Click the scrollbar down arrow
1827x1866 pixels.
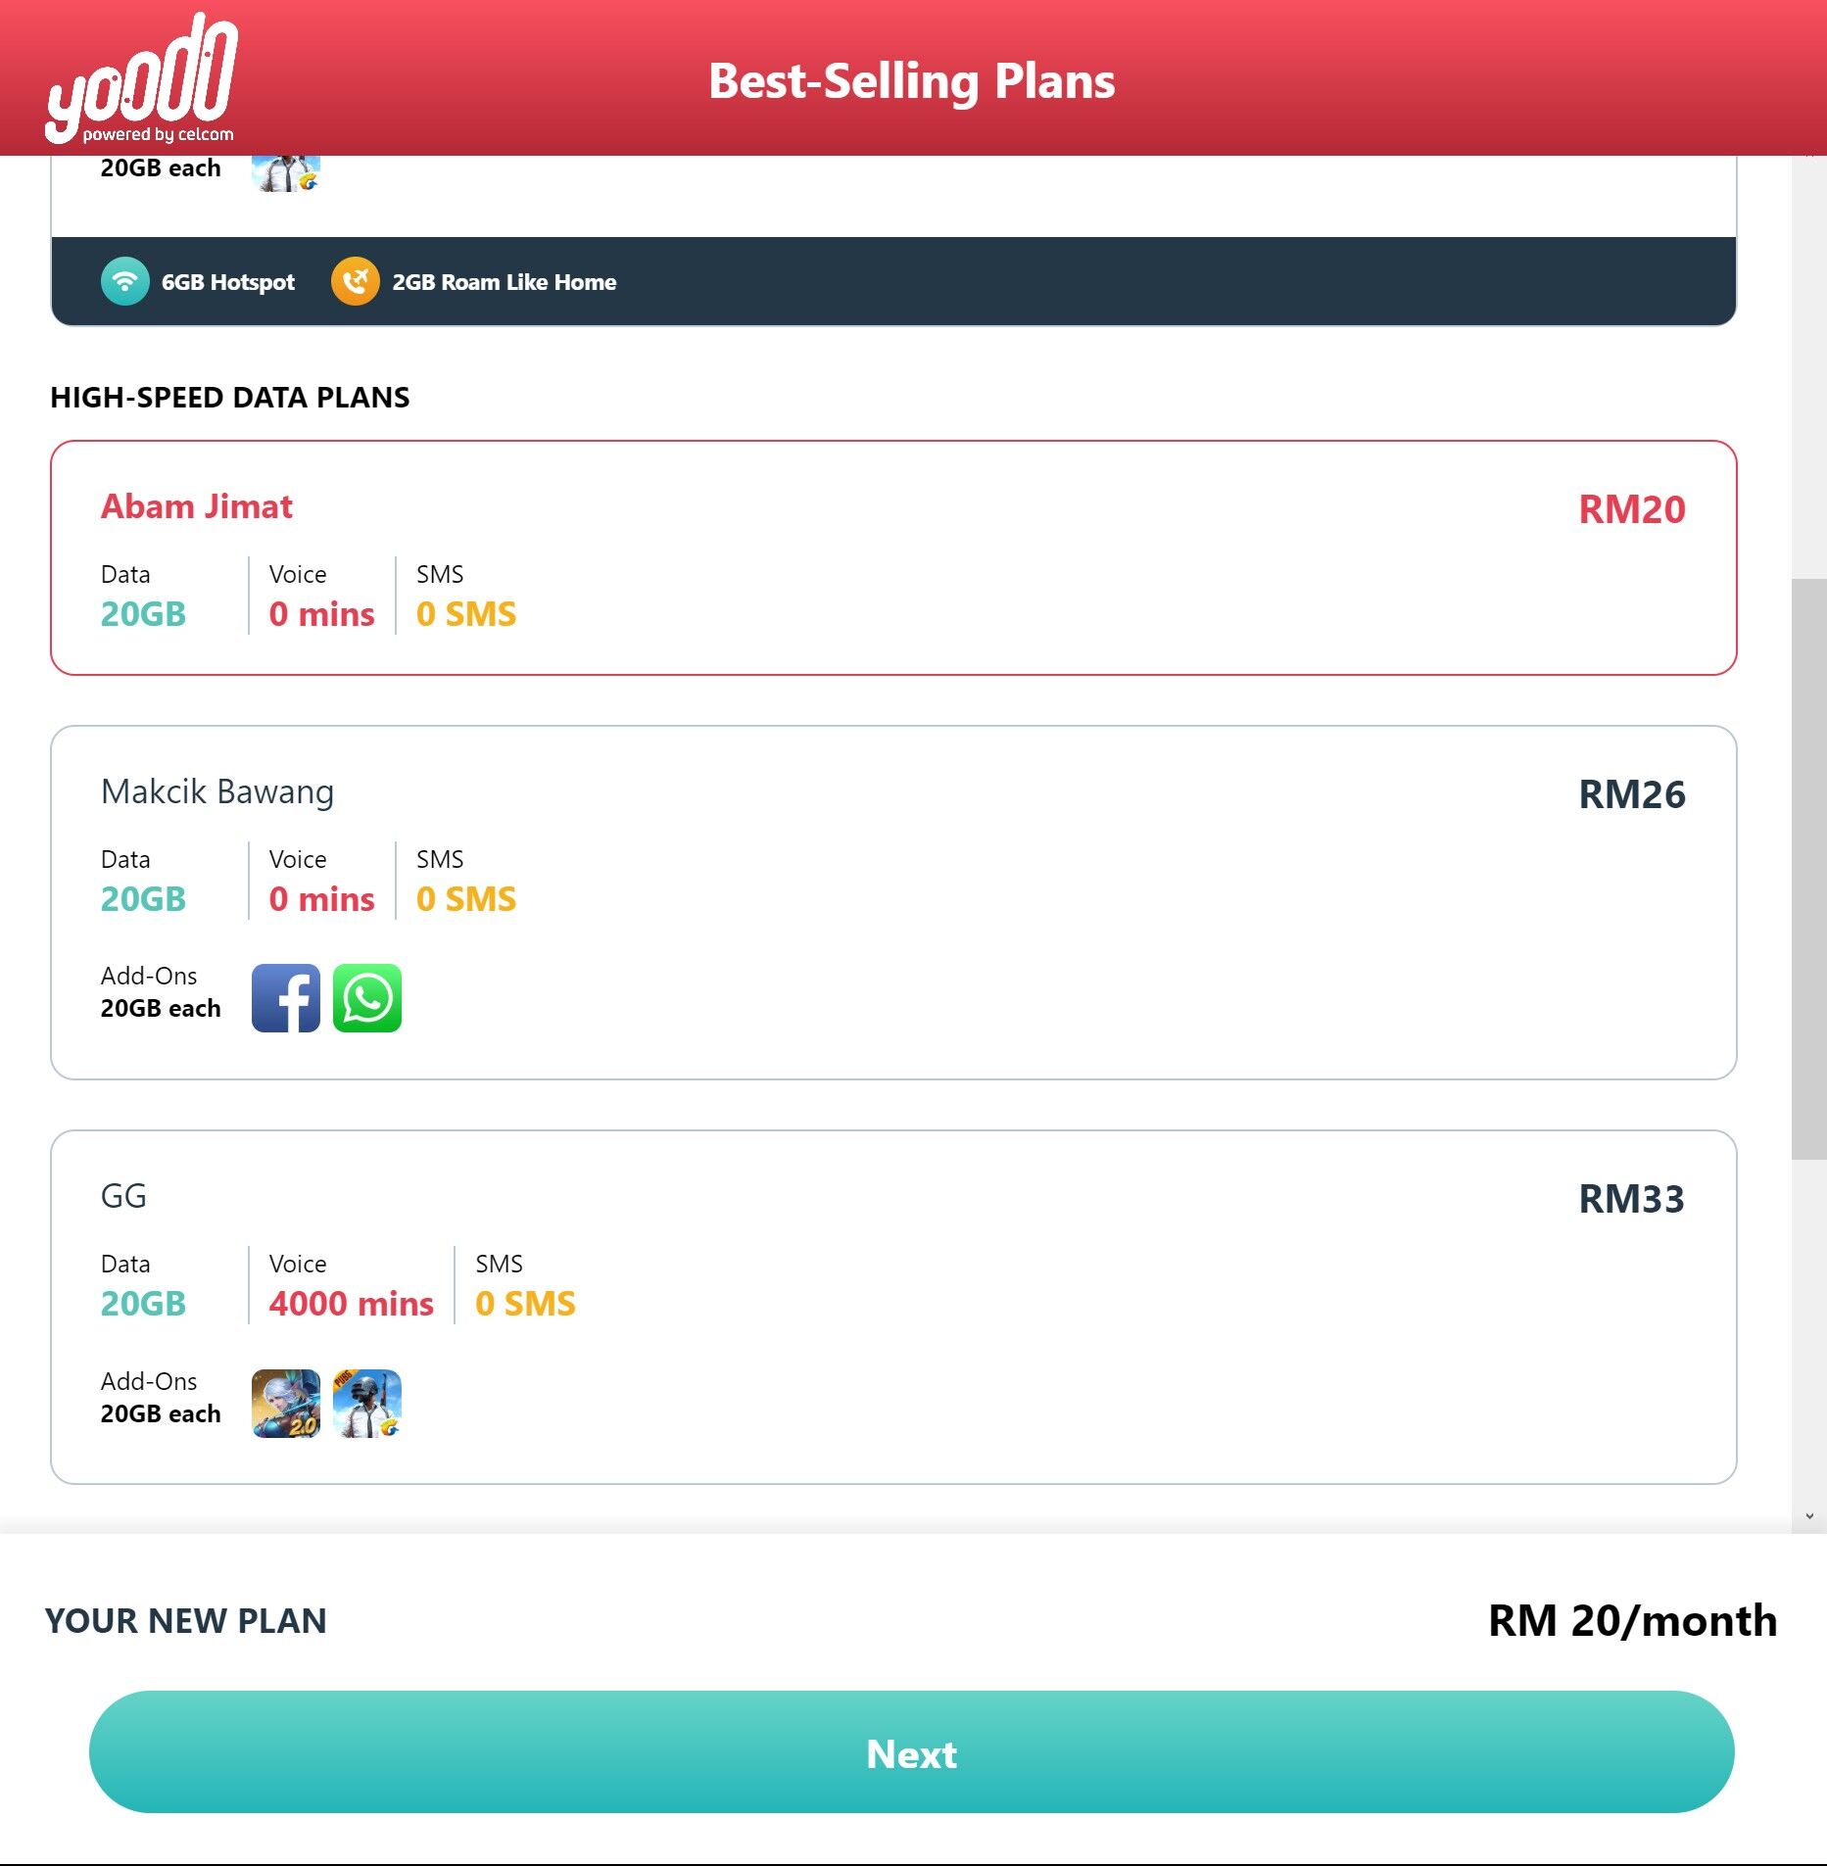pos(1809,1515)
